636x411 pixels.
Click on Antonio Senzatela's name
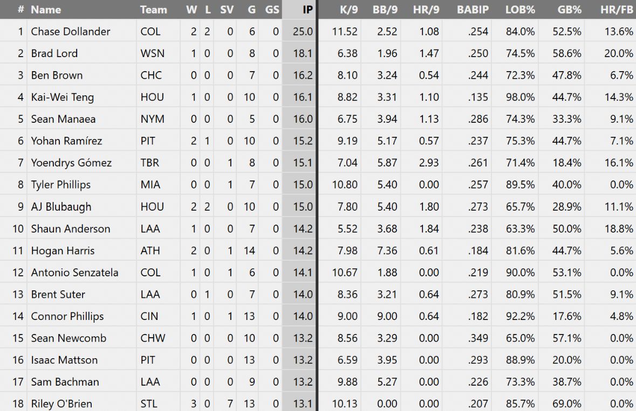coord(74,273)
